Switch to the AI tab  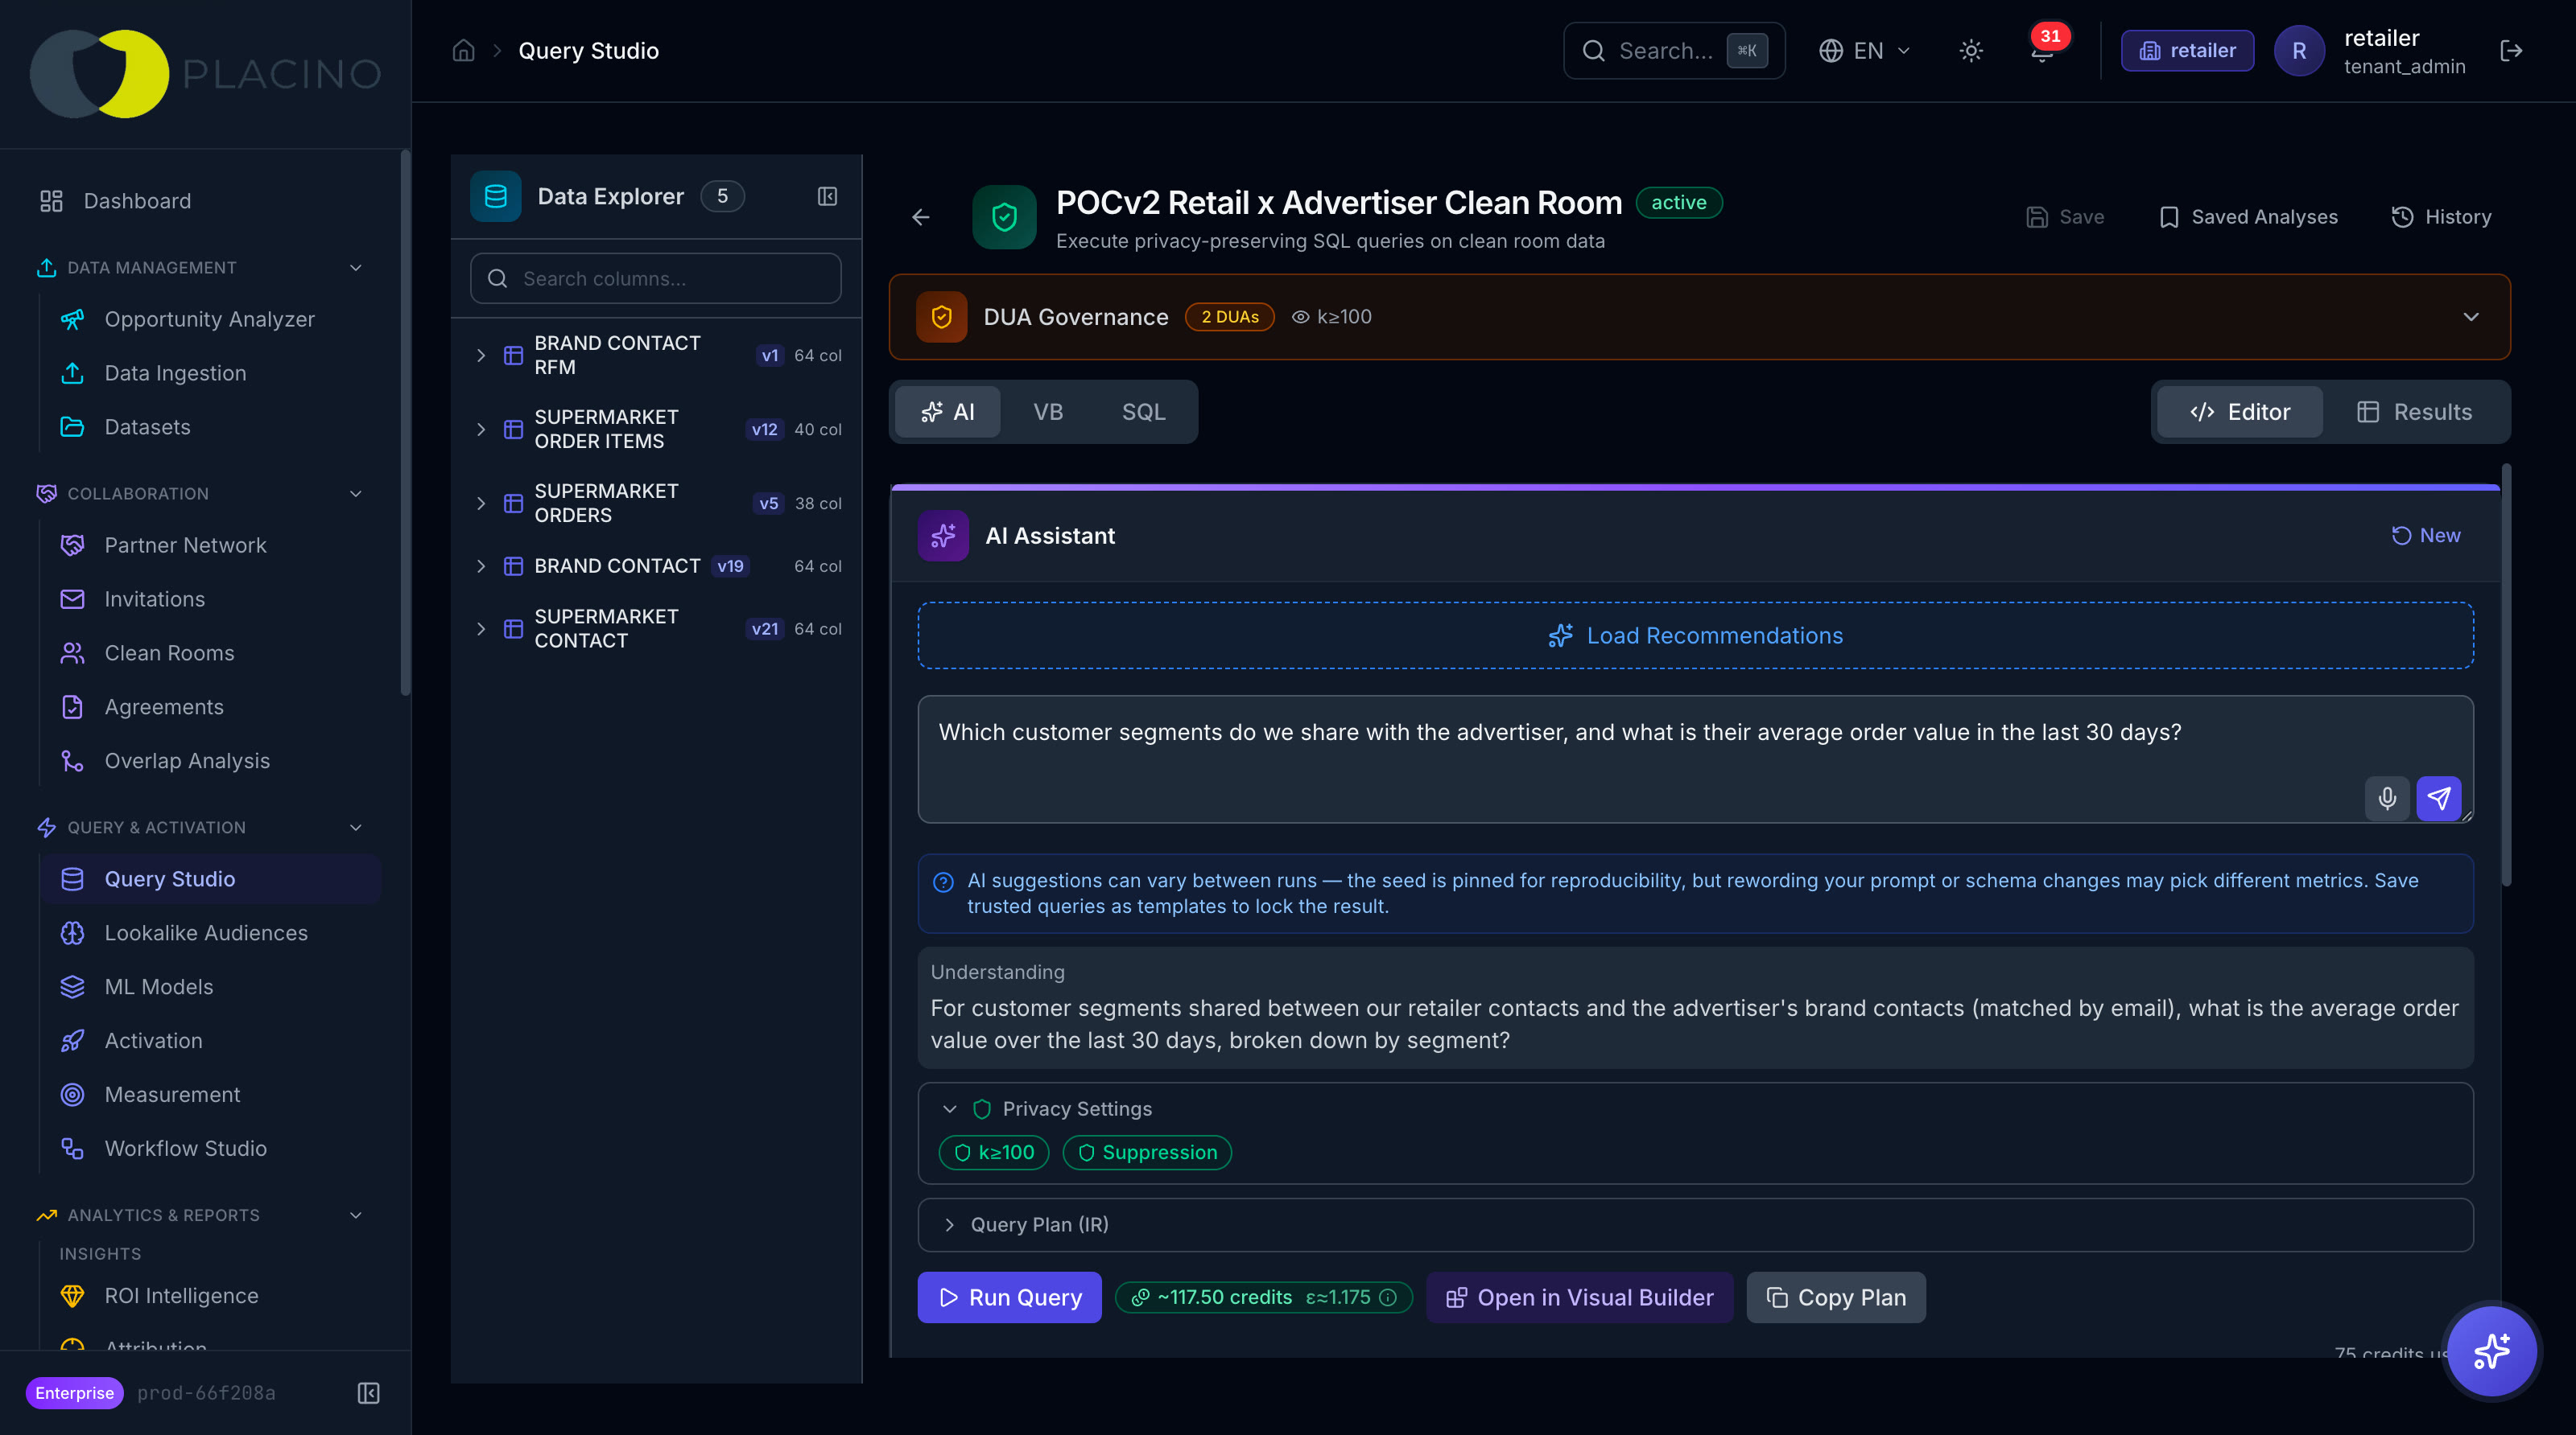click(x=947, y=412)
